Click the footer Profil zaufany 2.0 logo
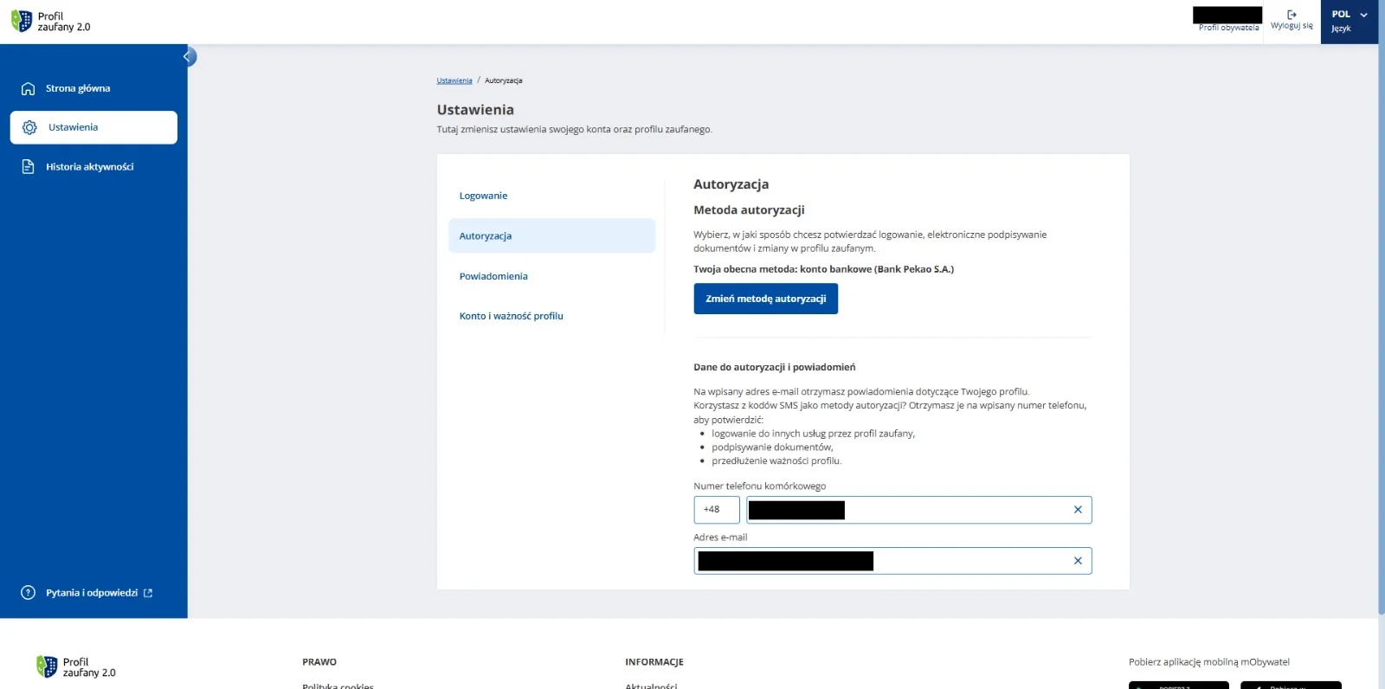The width and height of the screenshot is (1385, 689). pyautogui.click(x=76, y=666)
